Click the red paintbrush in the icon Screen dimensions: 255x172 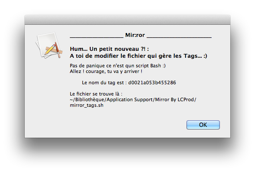(58, 50)
